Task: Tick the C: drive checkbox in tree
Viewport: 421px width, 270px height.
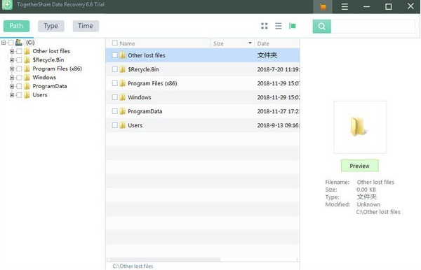Action: tap(11, 43)
